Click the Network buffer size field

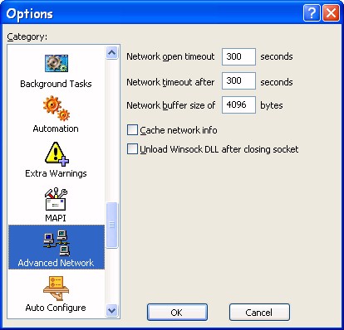pyautogui.click(x=238, y=104)
